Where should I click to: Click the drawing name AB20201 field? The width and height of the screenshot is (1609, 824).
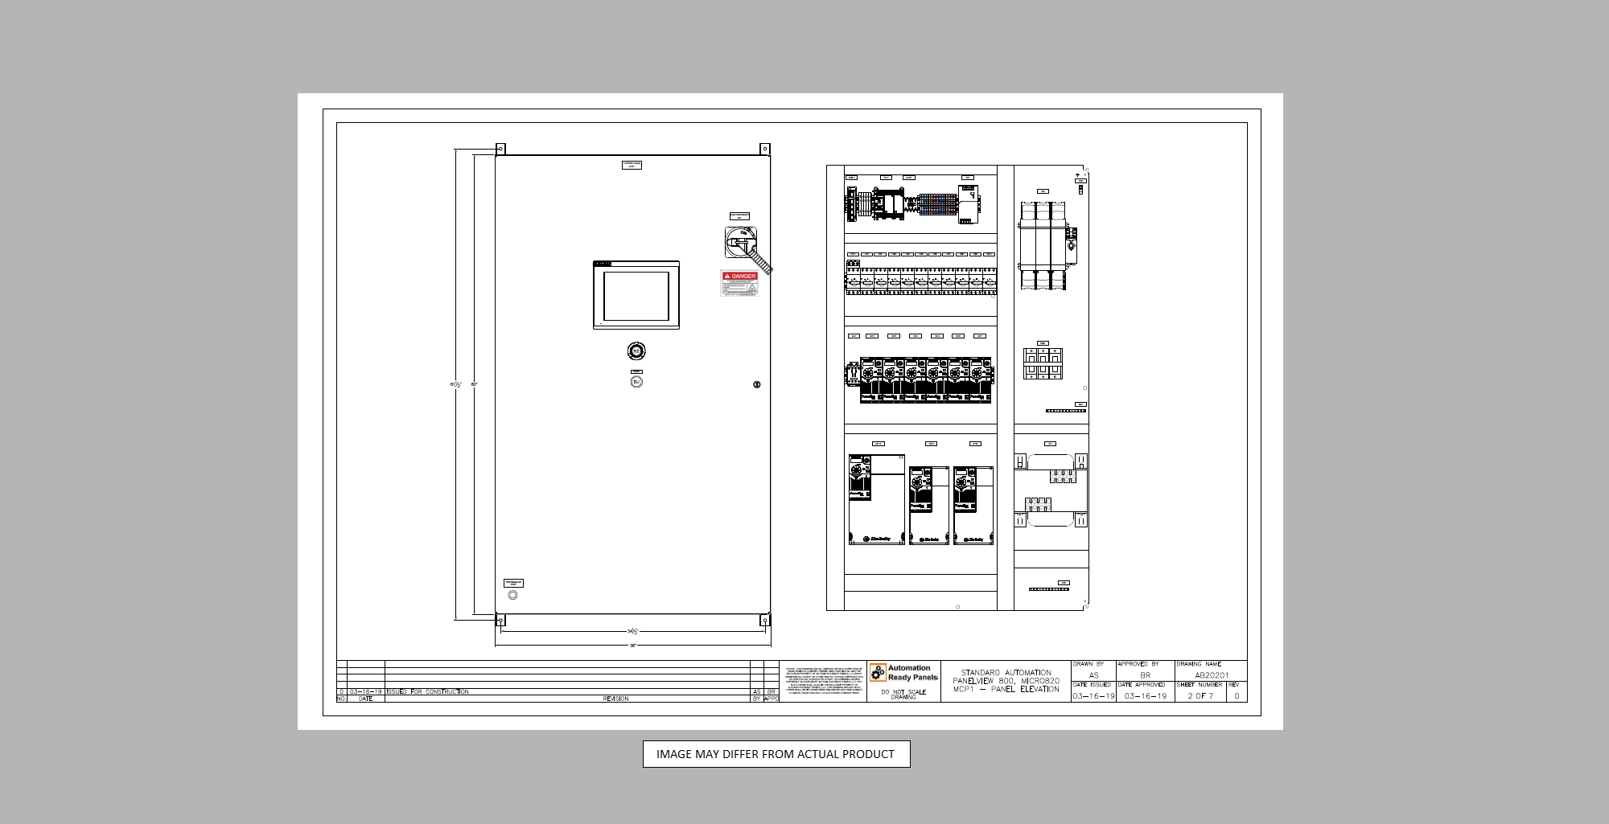pos(1211,675)
